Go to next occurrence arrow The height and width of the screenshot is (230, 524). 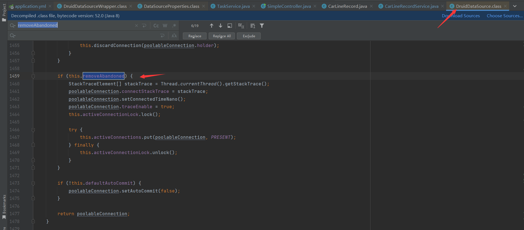[x=221, y=26]
